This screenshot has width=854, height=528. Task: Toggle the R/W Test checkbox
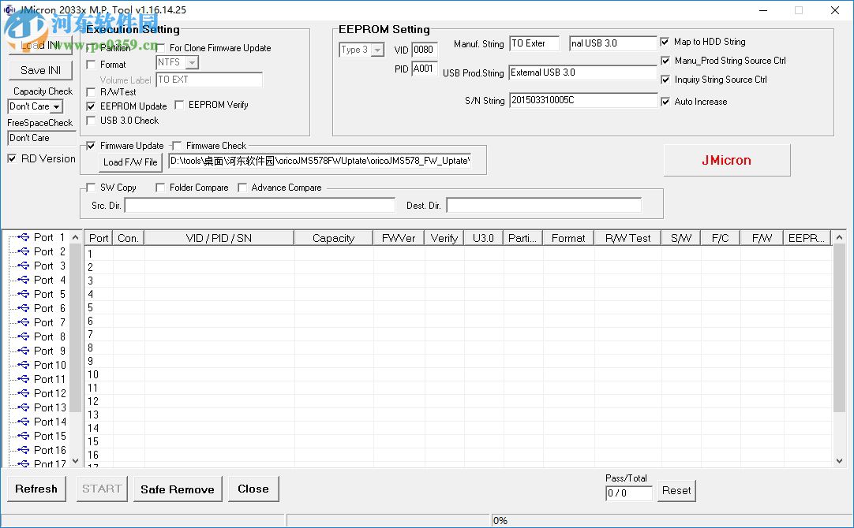pos(91,92)
